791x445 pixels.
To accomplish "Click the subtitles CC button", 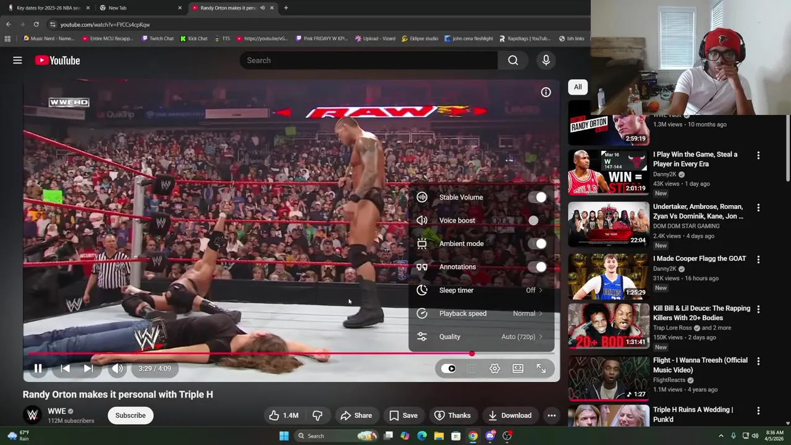I will point(472,368).
